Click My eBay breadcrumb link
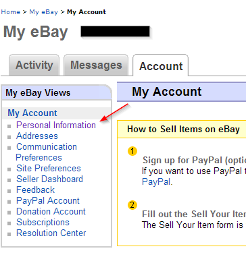 pyautogui.click(x=44, y=12)
